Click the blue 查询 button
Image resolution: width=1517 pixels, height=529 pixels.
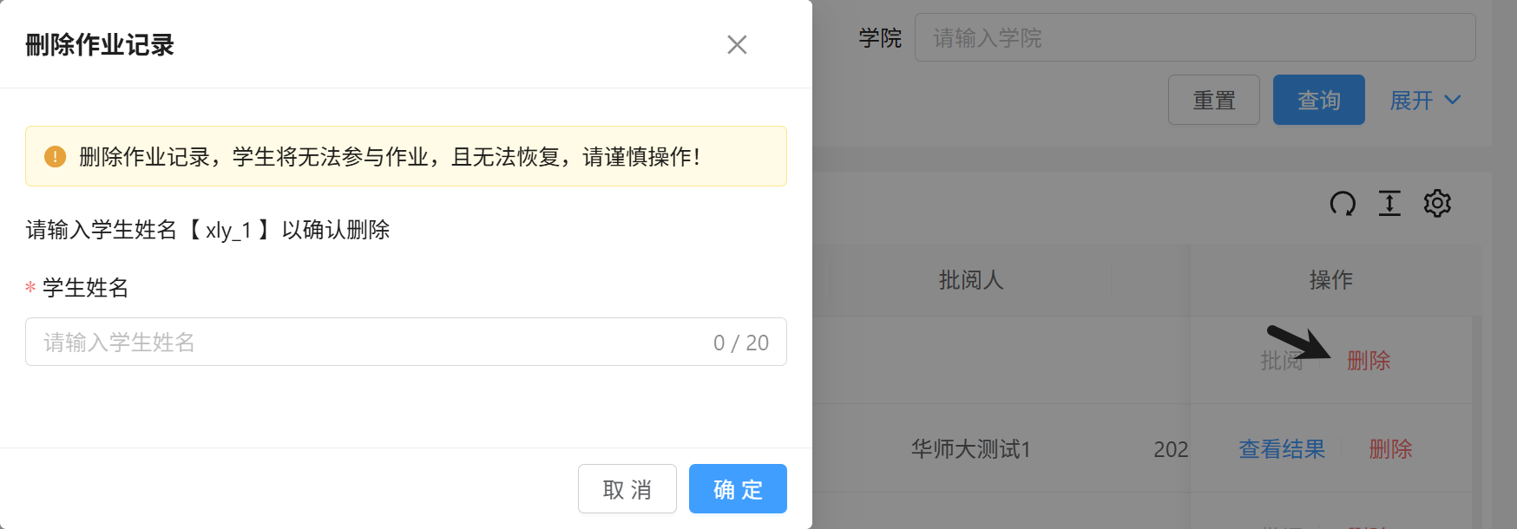[1318, 101]
